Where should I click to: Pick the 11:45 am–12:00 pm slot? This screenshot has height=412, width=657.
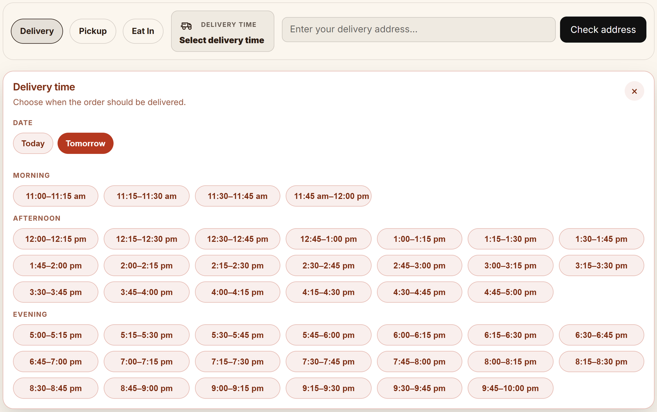pyautogui.click(x=328, y=196)
